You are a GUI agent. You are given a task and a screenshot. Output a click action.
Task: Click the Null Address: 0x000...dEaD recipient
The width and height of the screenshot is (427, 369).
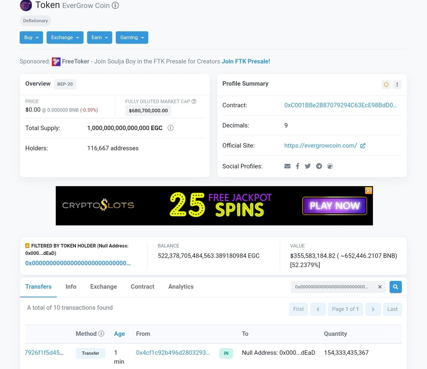(x=279, y=353)
